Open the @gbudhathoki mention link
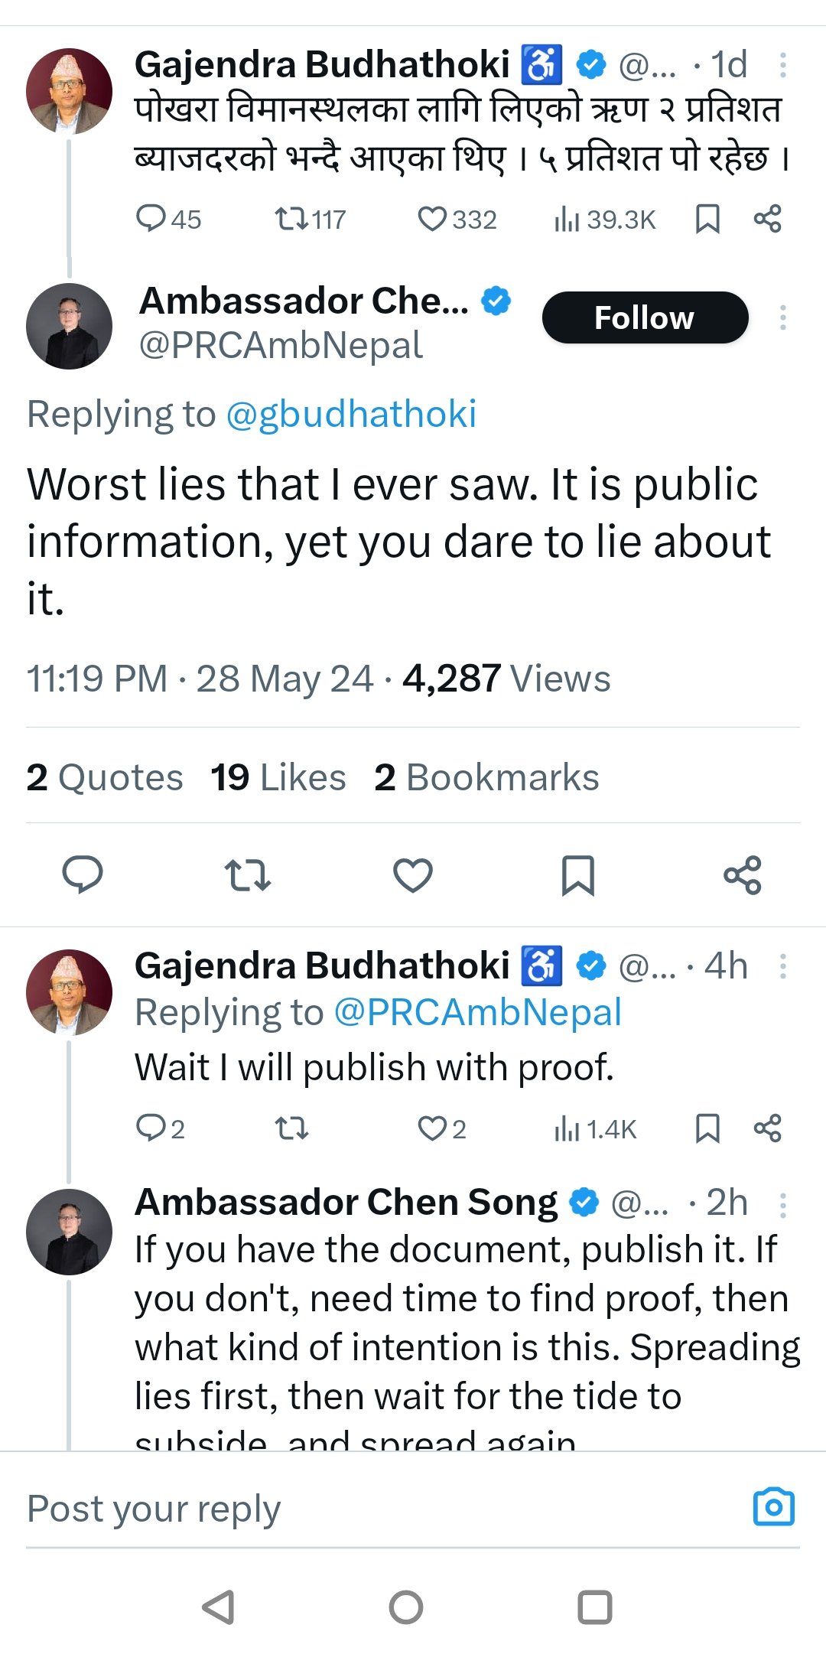Image resolution: width=826 pixels, height=1654 pixels. [x=351, y=415]
